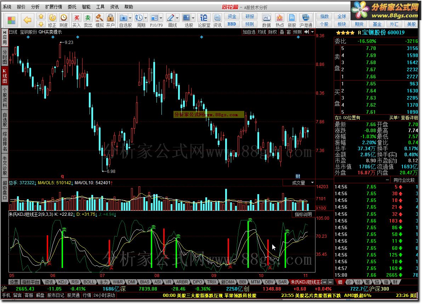Viewport: 422px width, 304px height.
Task: Click the 设置 settings tab at bottom
Action: 14,282
